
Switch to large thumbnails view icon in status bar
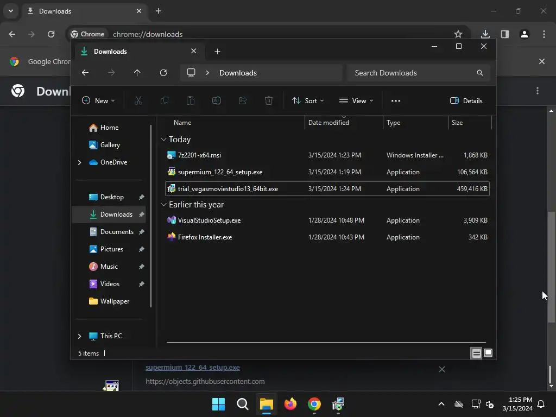click(x=488, y=353)
